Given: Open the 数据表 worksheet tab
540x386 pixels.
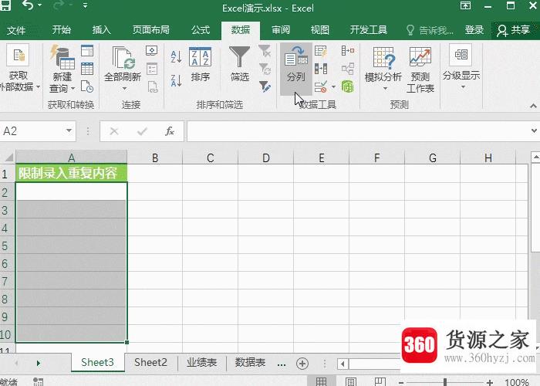Looking at the screenshot, I should coord(250,363).
